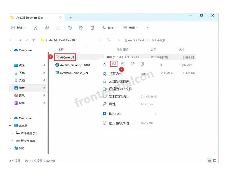Click the Cut icon in the top toolbar
The image size is (228, 176).
[36, 28]
